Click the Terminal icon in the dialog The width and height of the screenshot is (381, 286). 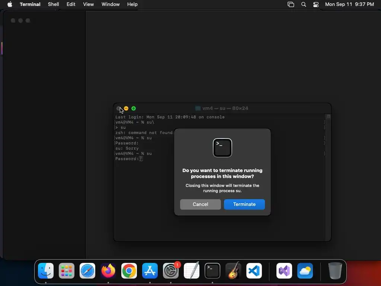(222, 148)
